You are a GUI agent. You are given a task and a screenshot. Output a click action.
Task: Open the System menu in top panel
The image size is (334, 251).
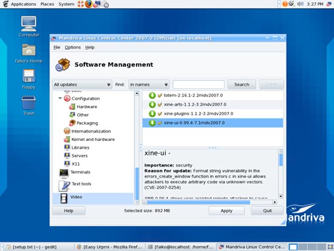pyautogui.click(x=66, y=4)
